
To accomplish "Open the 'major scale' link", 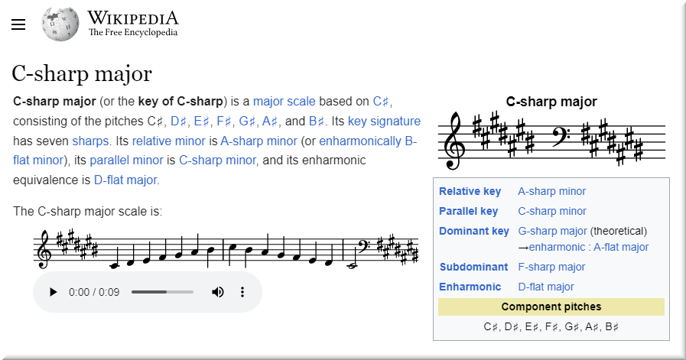I will click(x=284, y=102).
